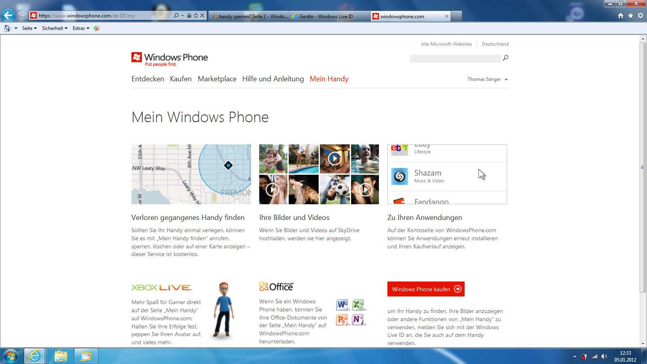Screen dimensions: 647x364
Task: Click the Windows Phone logo
Action: point(169,59)
